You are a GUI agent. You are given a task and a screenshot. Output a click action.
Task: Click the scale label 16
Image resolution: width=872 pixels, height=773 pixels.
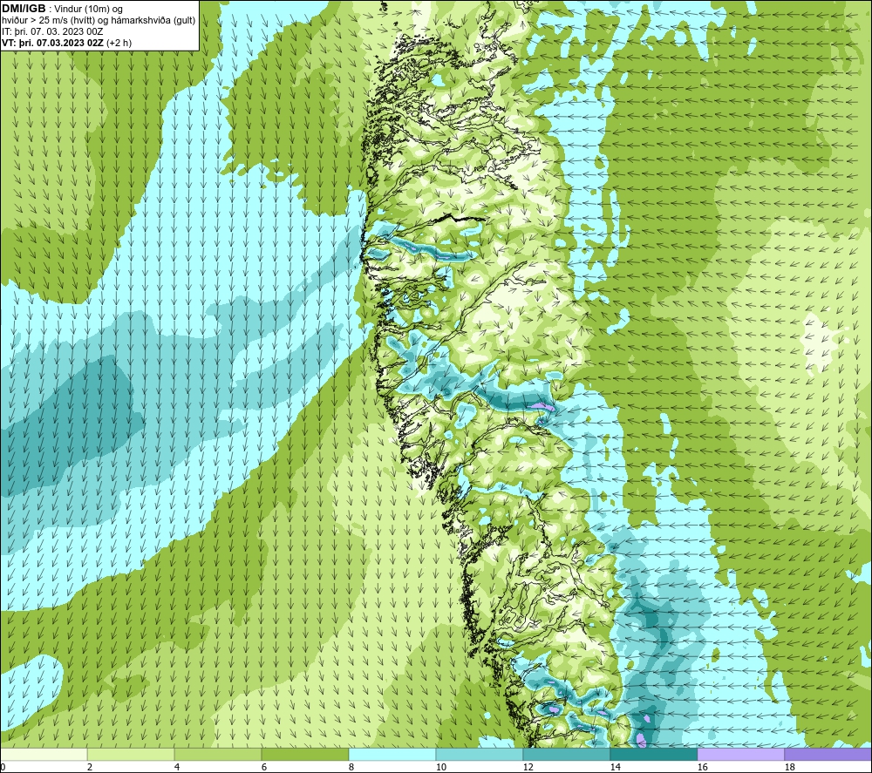click(702, 768)
